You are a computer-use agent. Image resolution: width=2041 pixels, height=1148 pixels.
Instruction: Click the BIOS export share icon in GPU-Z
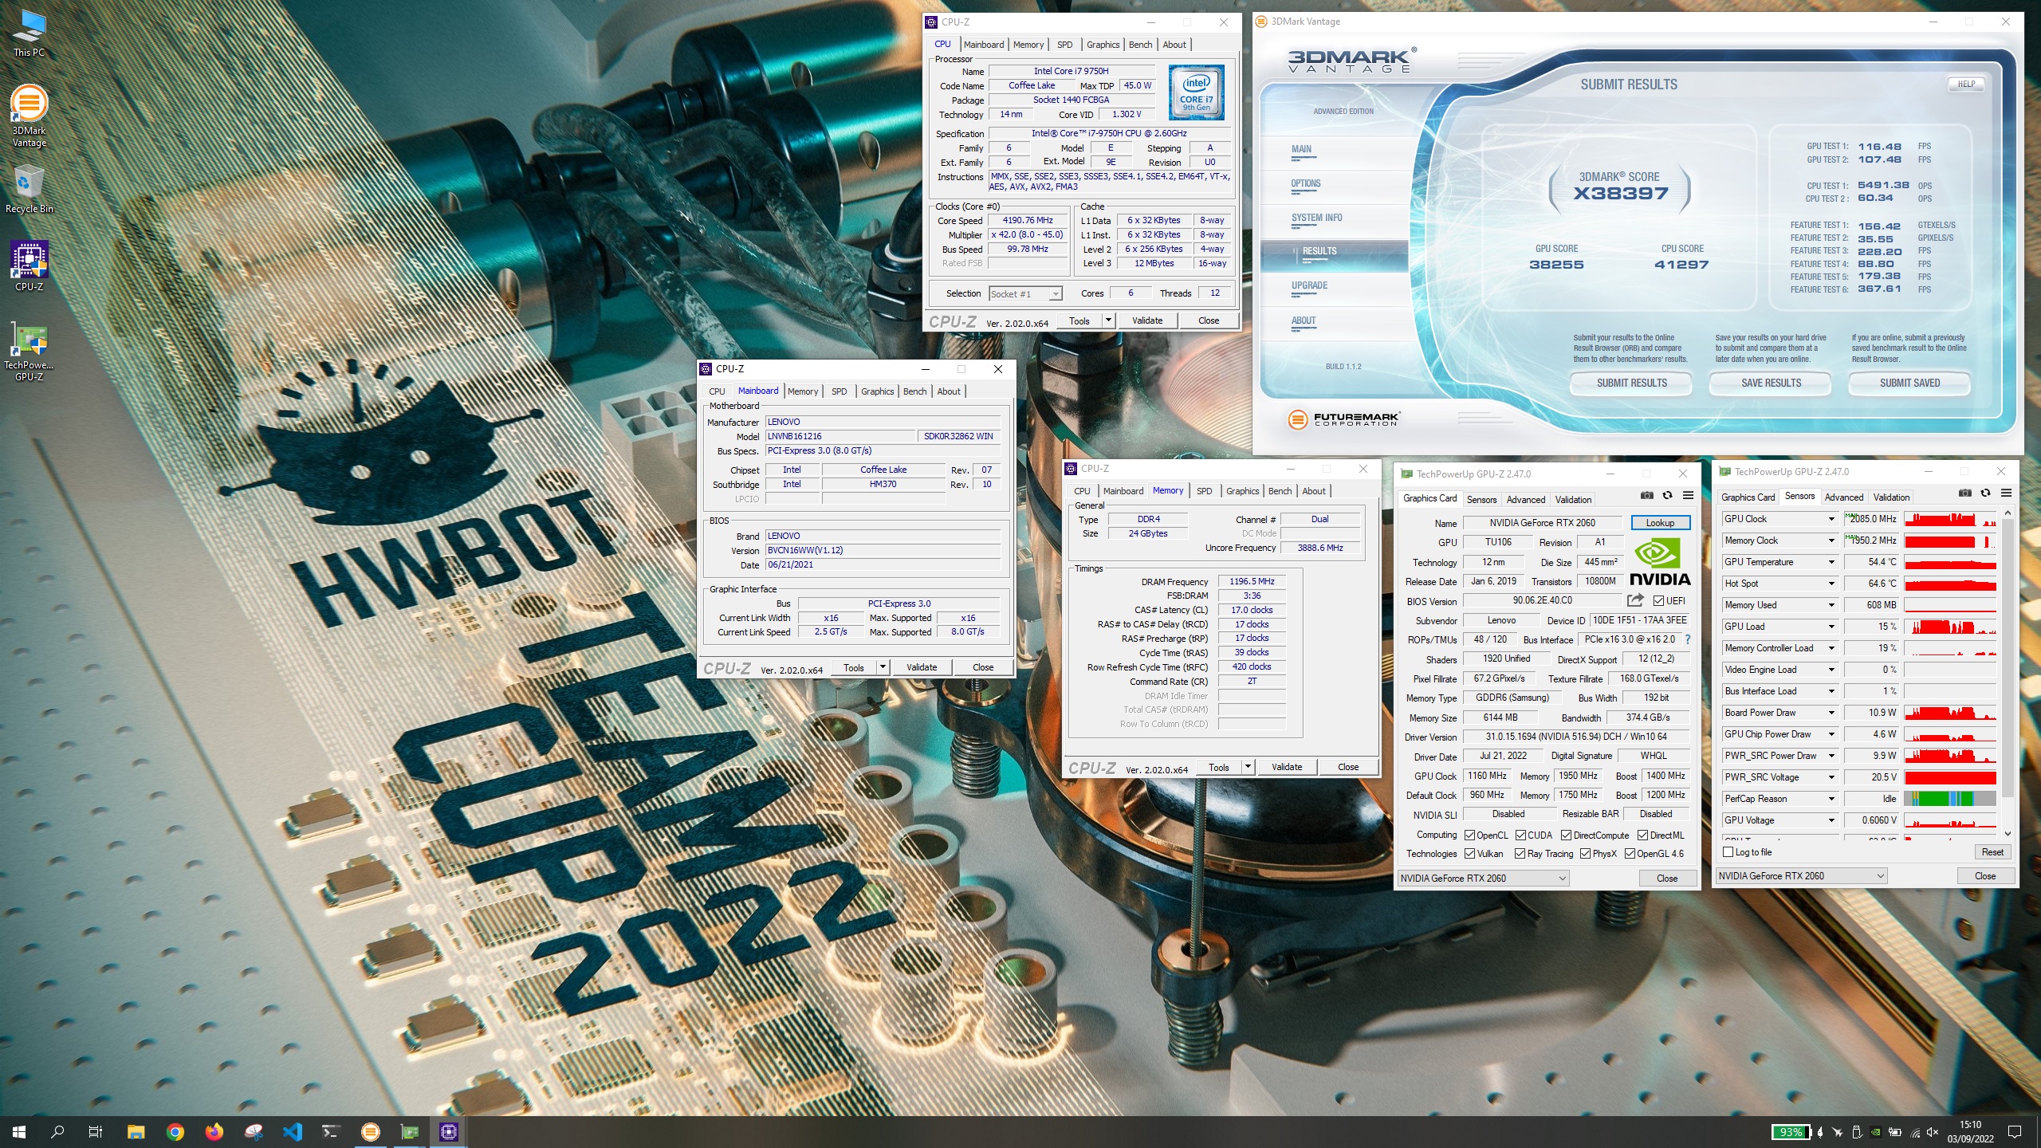coord(1635,600)
